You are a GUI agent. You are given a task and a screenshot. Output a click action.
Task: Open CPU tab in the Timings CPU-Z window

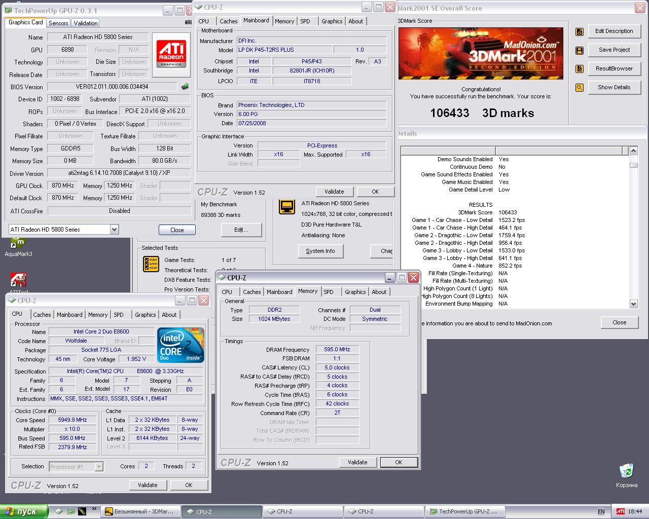(227, 292)
